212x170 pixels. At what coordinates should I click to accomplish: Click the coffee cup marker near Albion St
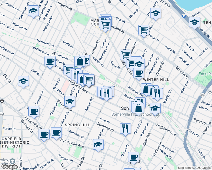pos(50,61)
